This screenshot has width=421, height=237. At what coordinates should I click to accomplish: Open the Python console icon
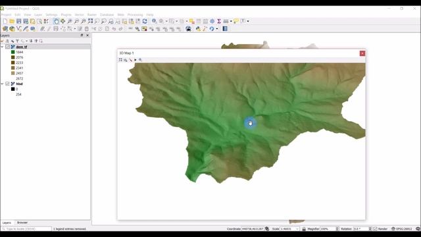tap(198, 29)
